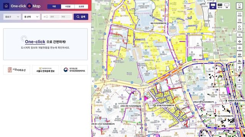Click 조계사 주변 지구단위계획구역 map label
The width and height of the screenshot is (245, 137).
pos(131,106)
